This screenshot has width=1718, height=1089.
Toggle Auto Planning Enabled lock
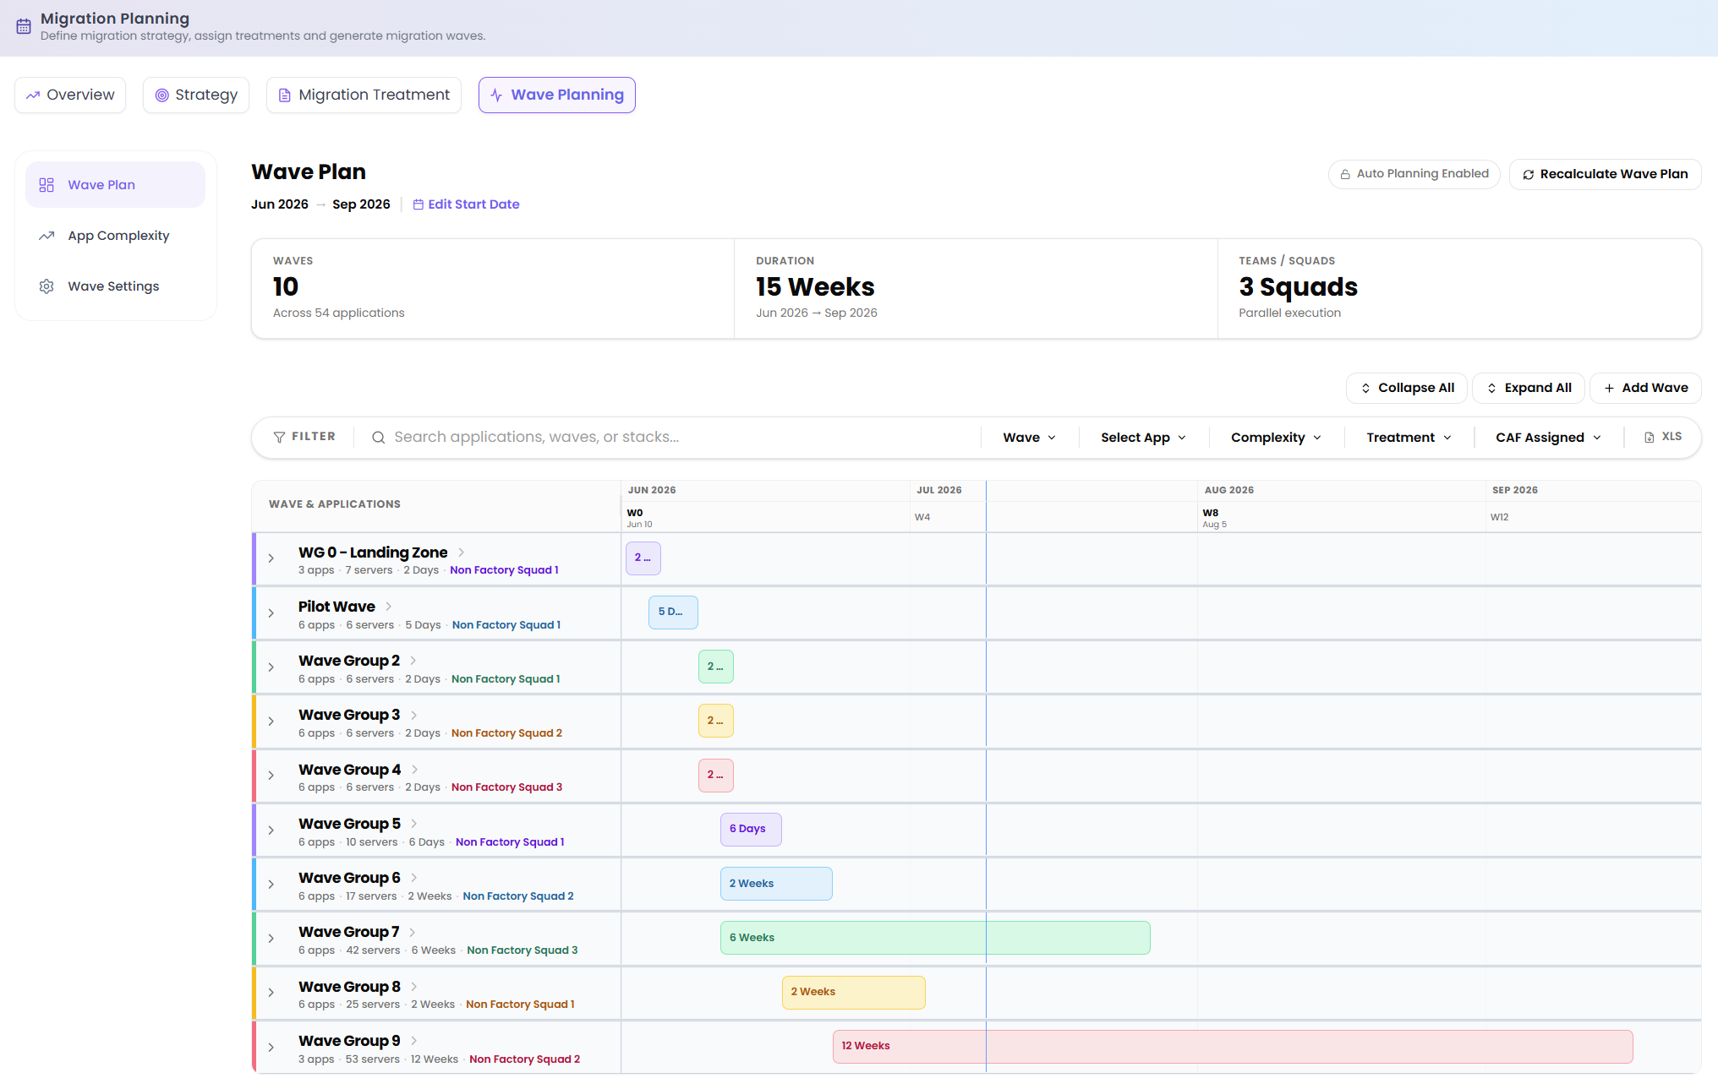(1414, 174)
